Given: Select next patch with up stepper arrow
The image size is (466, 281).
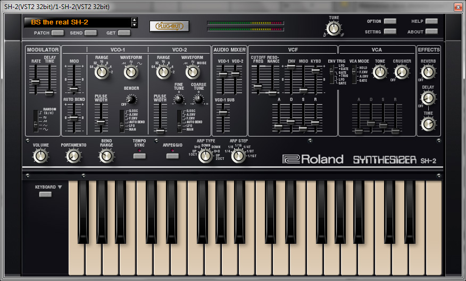Looking at the screenshot, I should coord(135,20).
